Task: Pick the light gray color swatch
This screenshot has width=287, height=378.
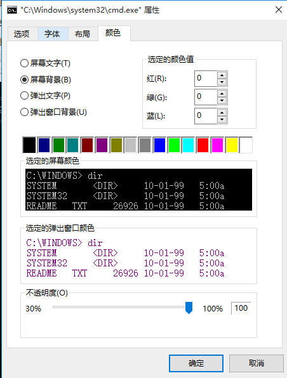Action: click(130, 145)
